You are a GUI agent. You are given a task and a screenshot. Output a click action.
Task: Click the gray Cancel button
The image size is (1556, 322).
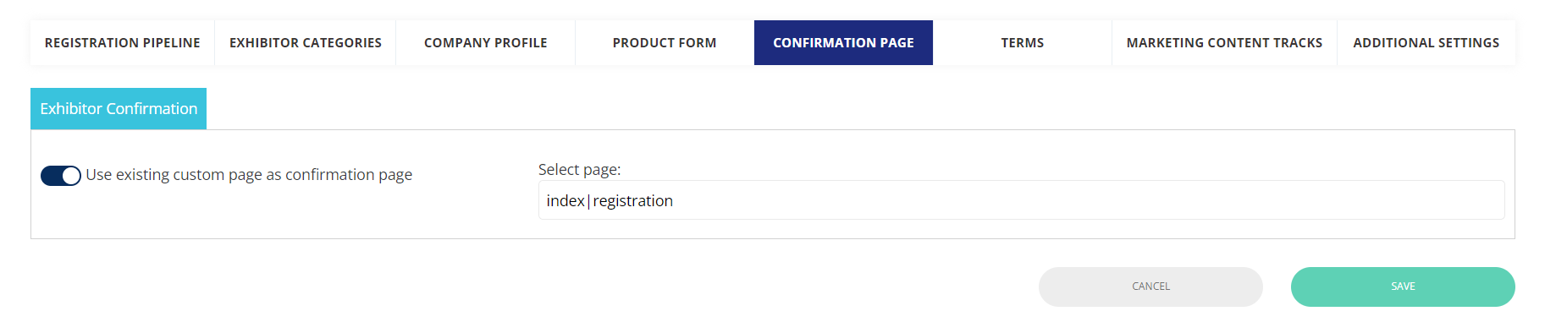(x=1150, y=287)
